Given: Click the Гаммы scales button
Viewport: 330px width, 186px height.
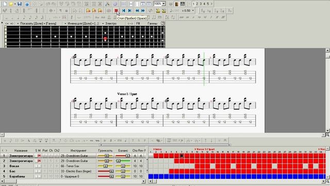Looking at the screenshot, I should [152, 23].
